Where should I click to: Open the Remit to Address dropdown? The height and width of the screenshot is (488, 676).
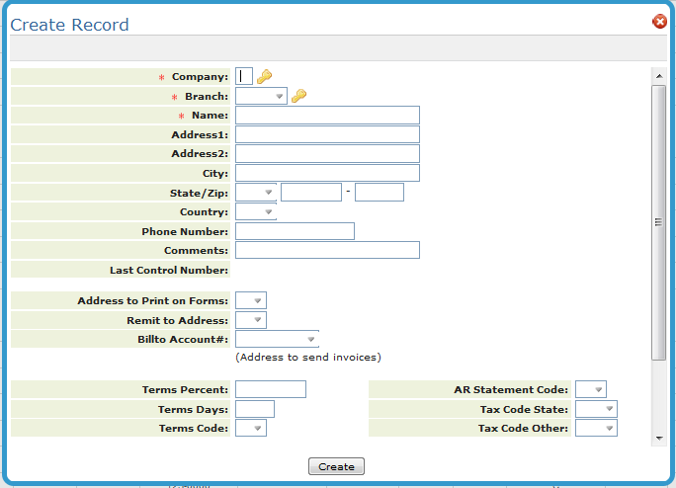[x=251, y=320]
